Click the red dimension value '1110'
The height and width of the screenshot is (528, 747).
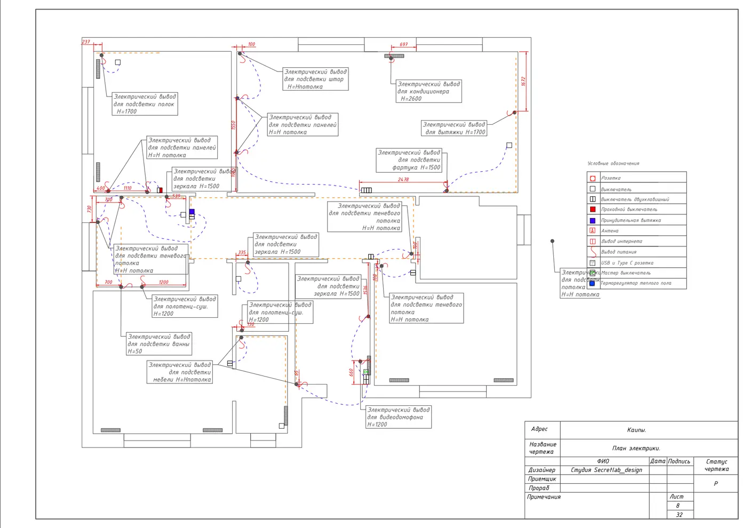click(128, 188)
